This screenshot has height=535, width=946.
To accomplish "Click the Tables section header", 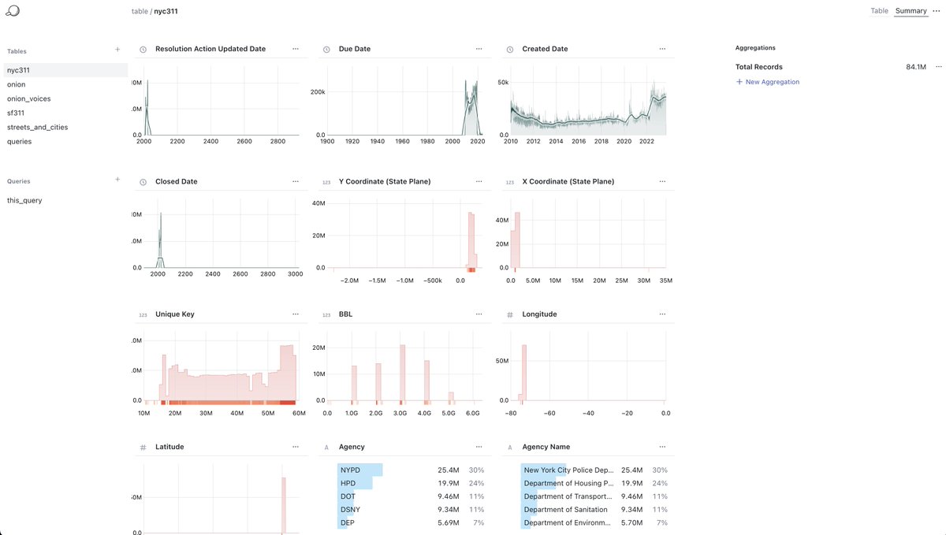I will [x=17, y=51].
